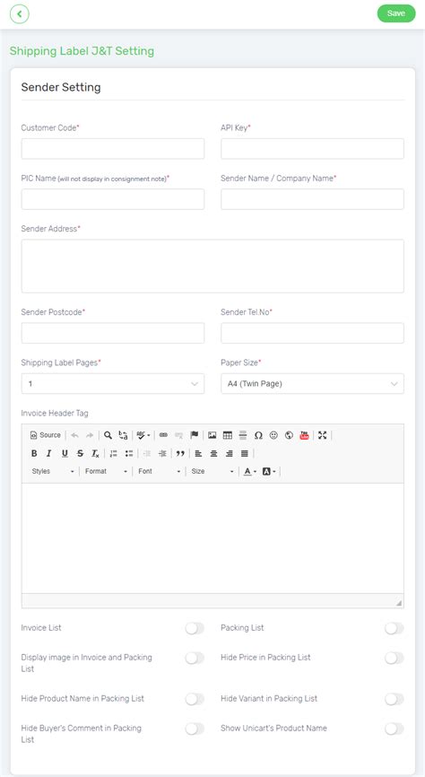
Task: Open the Font dropdown in the editor
Action: point(159,471)
